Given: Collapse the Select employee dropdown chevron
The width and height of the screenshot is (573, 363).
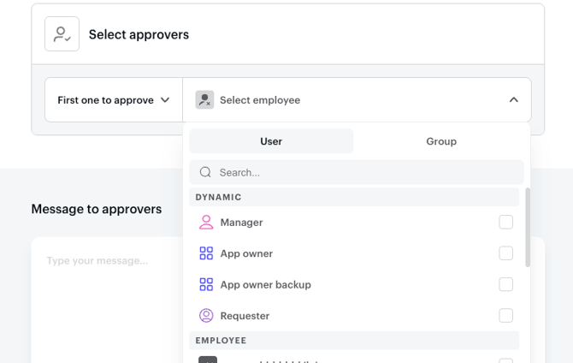Looking at the screenshot, I should 514,100.
